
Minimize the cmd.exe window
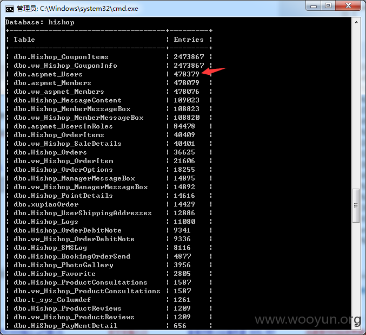[x=314, y=5]
